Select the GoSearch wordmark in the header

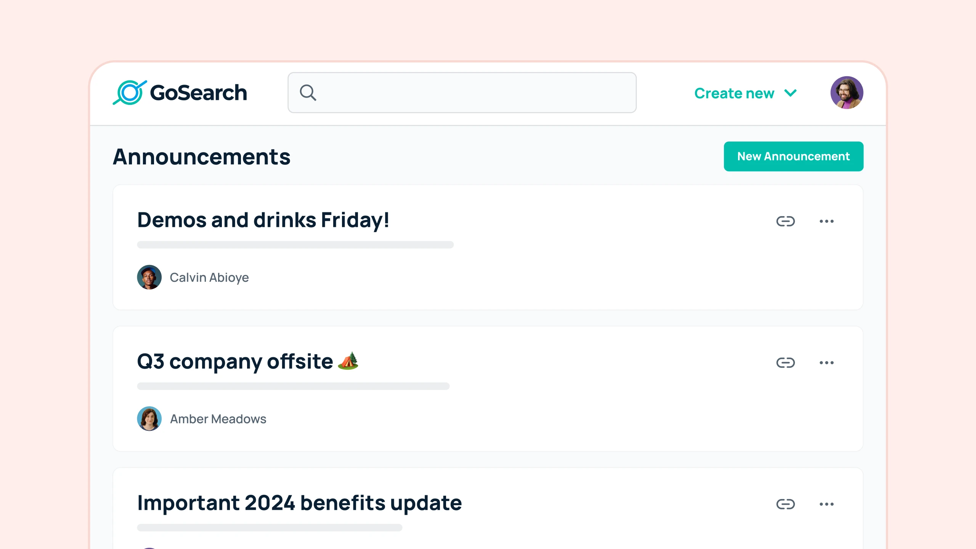[198, 92]
